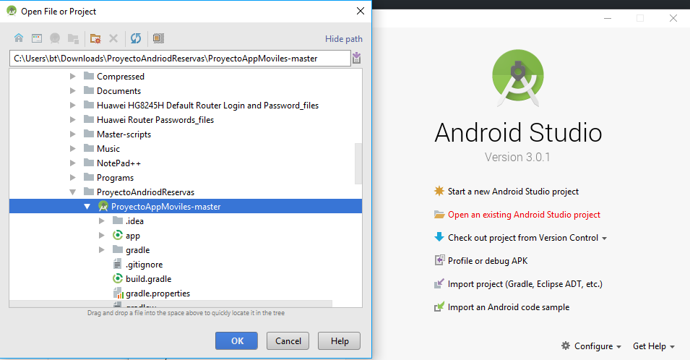The height and width of the screenshot is (360, 690).
Task: Select the build.gradle file icon
Action: click(118, 278)
